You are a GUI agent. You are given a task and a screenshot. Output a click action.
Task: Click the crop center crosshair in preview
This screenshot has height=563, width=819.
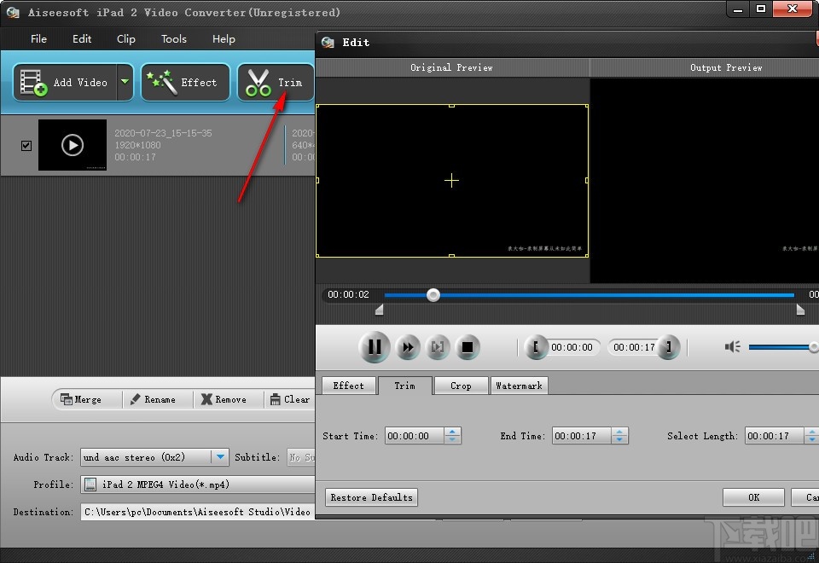pos(452,181)
